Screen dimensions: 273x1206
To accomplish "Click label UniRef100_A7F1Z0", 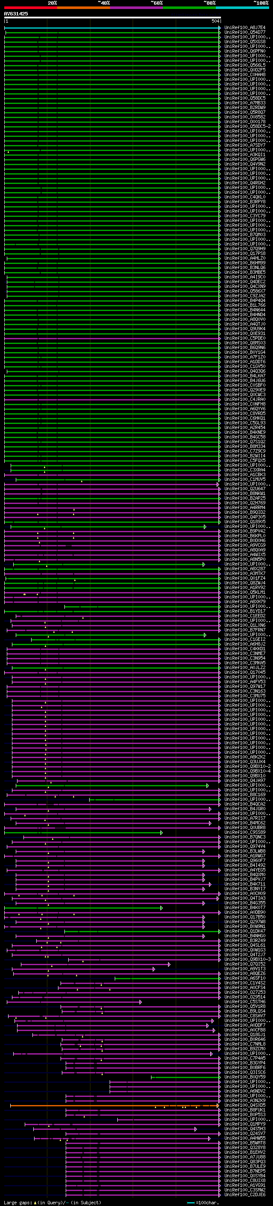I will click(245, 357).
